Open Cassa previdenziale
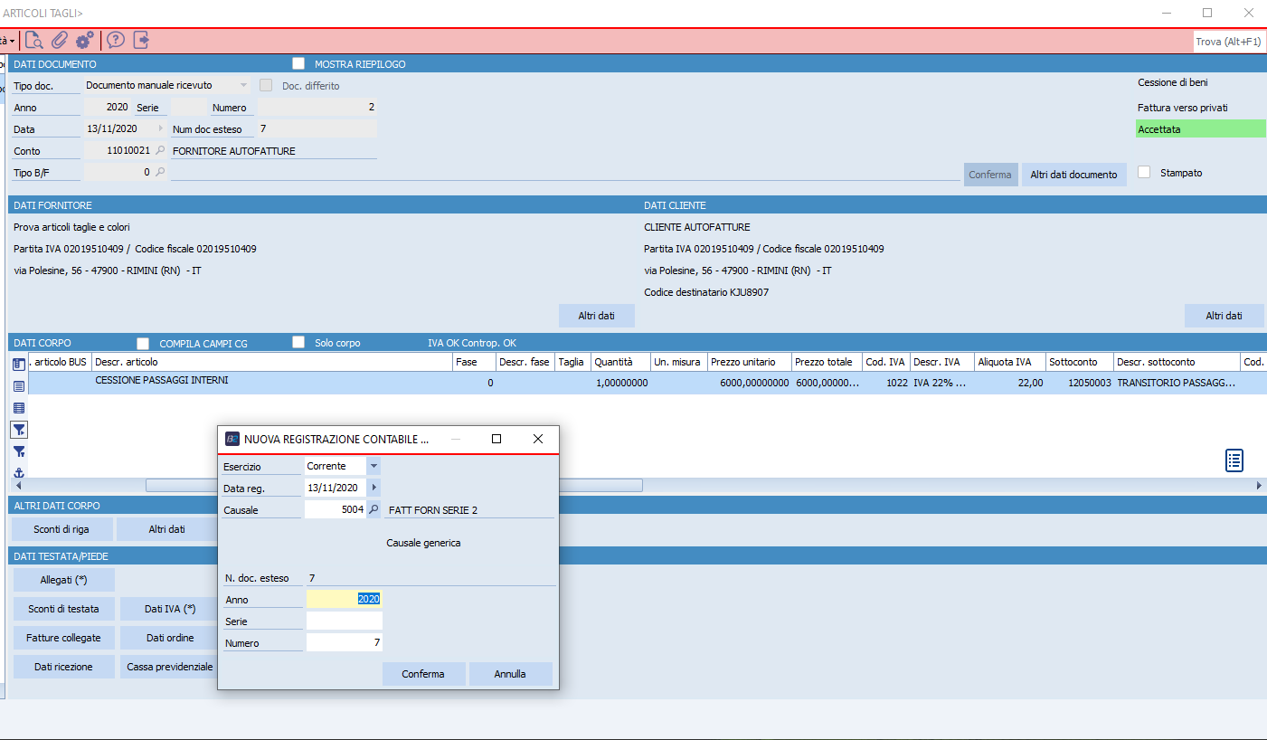The height and width of the screenshot is (740, 1267). (x=170, y=667)
